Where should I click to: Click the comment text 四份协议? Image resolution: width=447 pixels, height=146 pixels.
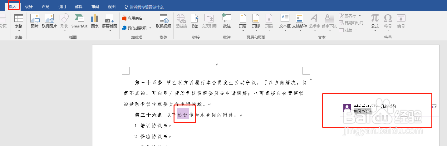point(361,111)
